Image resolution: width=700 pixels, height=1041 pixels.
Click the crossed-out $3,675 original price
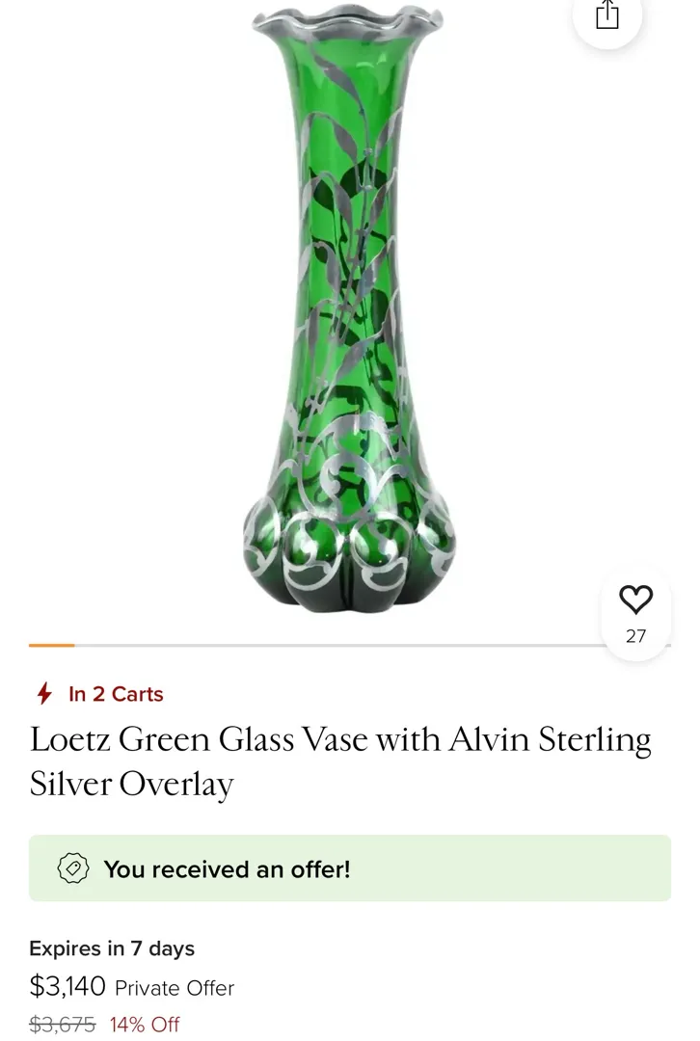pos(63,1025)
